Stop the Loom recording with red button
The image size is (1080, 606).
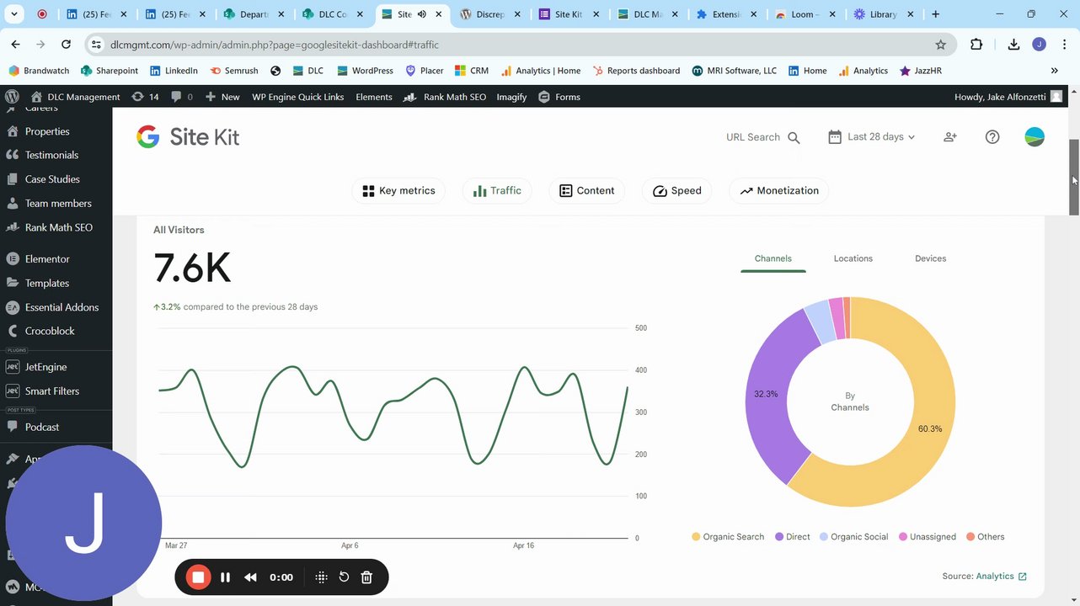tap(199, 577)
